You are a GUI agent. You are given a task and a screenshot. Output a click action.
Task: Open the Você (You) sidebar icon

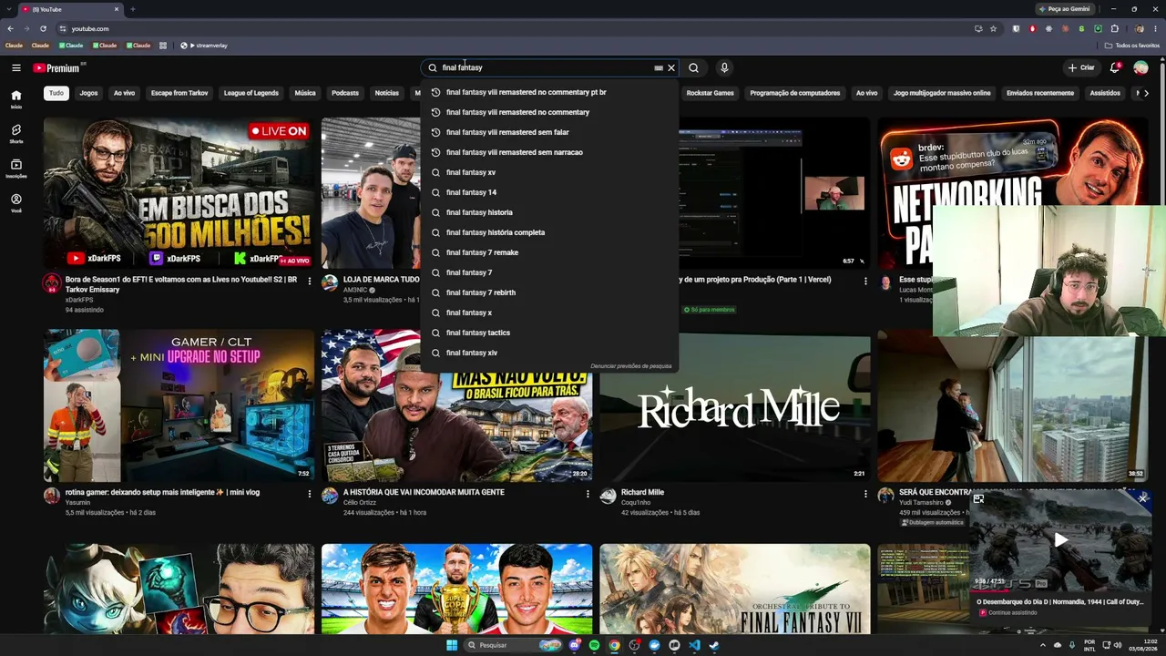pyautogui.click(x=16, y=203)
